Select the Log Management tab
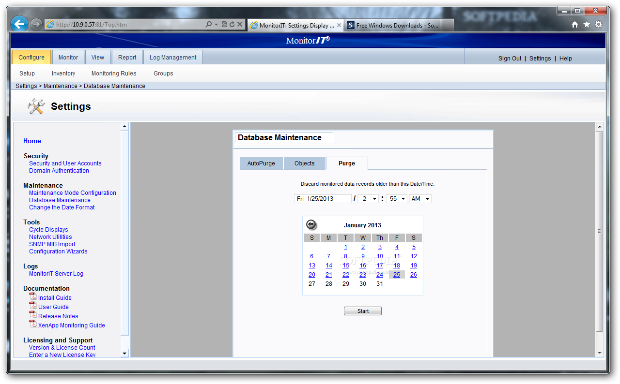The height and width of the screenshot is (384, 620). pos(173,57)
